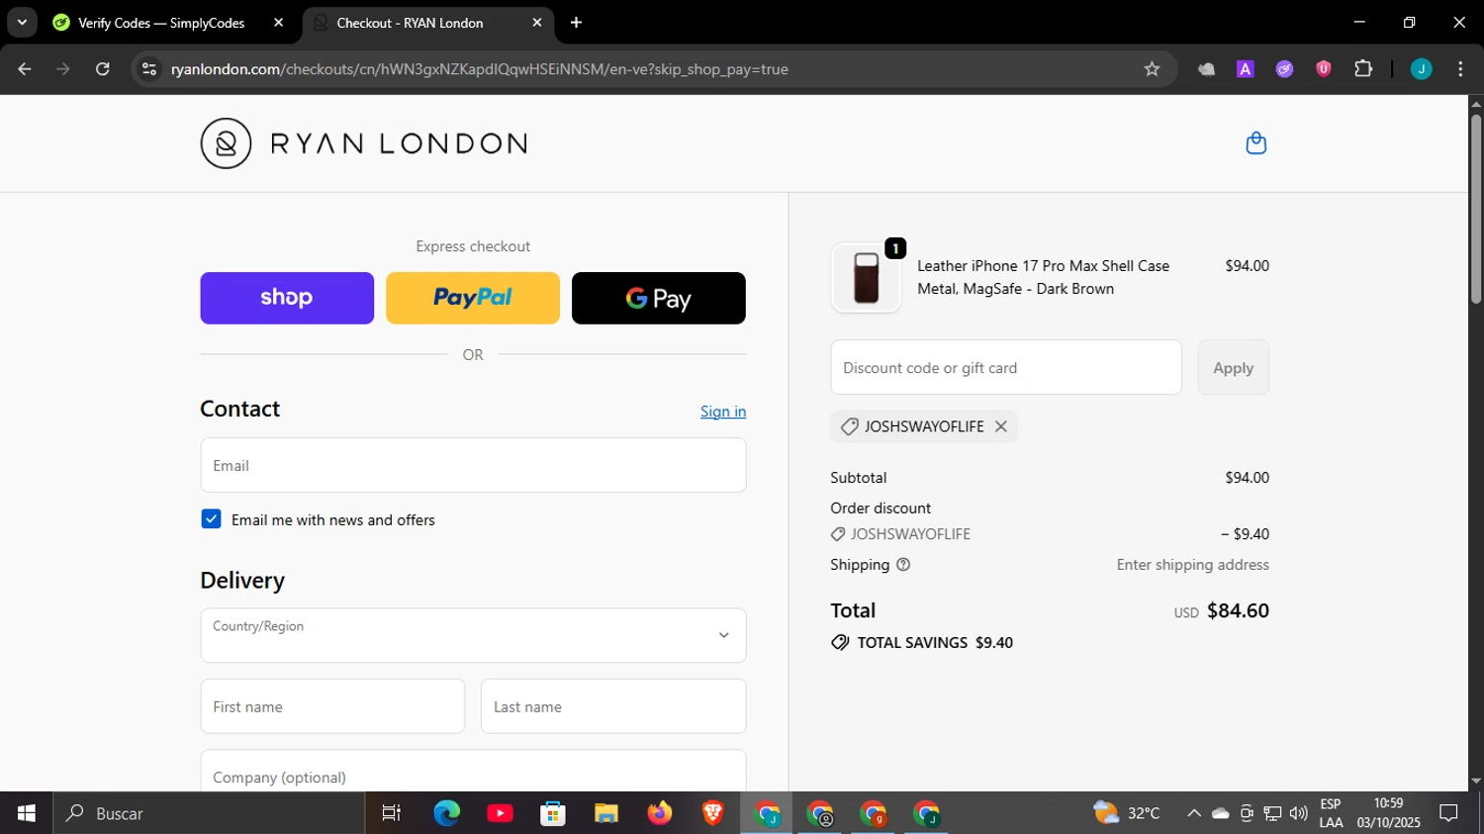Pay with Shop Pay express button
Screen dimensions: 1484x834
point(287,298)
